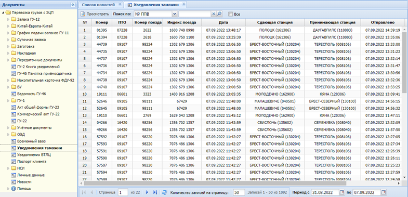Sort by Индекс поезда column header
The width and height of the screenshot is (408, 197).
pyautogui.click(x=181, y=22)
